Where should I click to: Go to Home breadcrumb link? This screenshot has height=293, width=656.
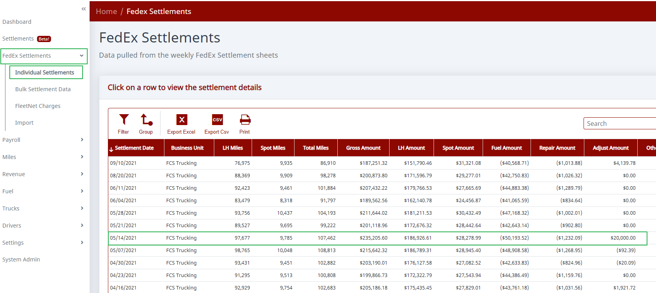[106, 11]
